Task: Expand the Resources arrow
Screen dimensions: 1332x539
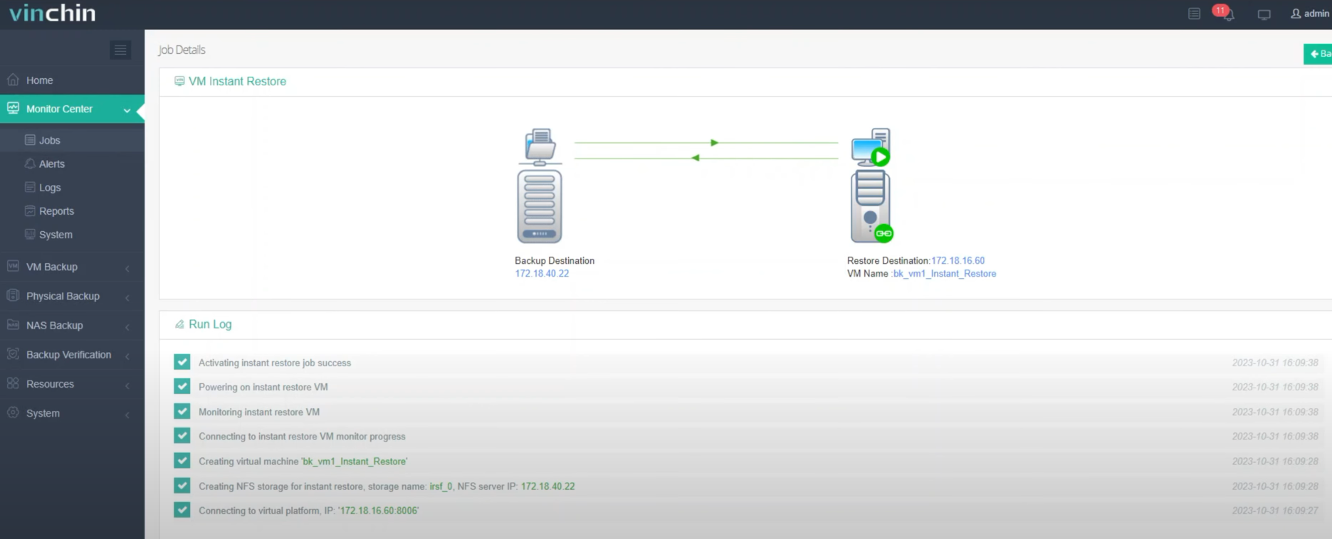Action: pyautogui.click(x=127, y=385)
